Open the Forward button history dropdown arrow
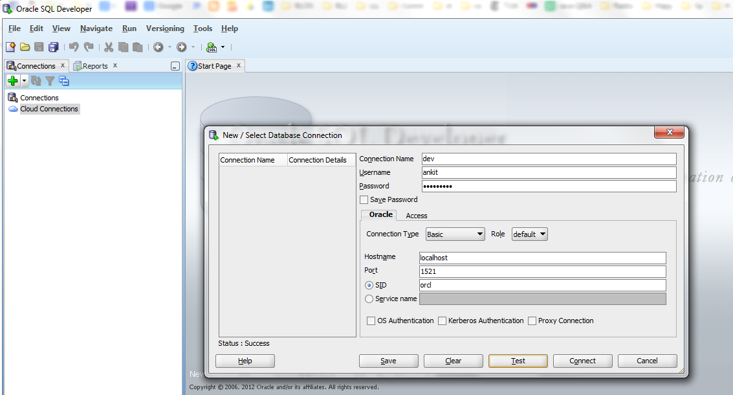Screen dimensions: 733x395 [193, 47]
